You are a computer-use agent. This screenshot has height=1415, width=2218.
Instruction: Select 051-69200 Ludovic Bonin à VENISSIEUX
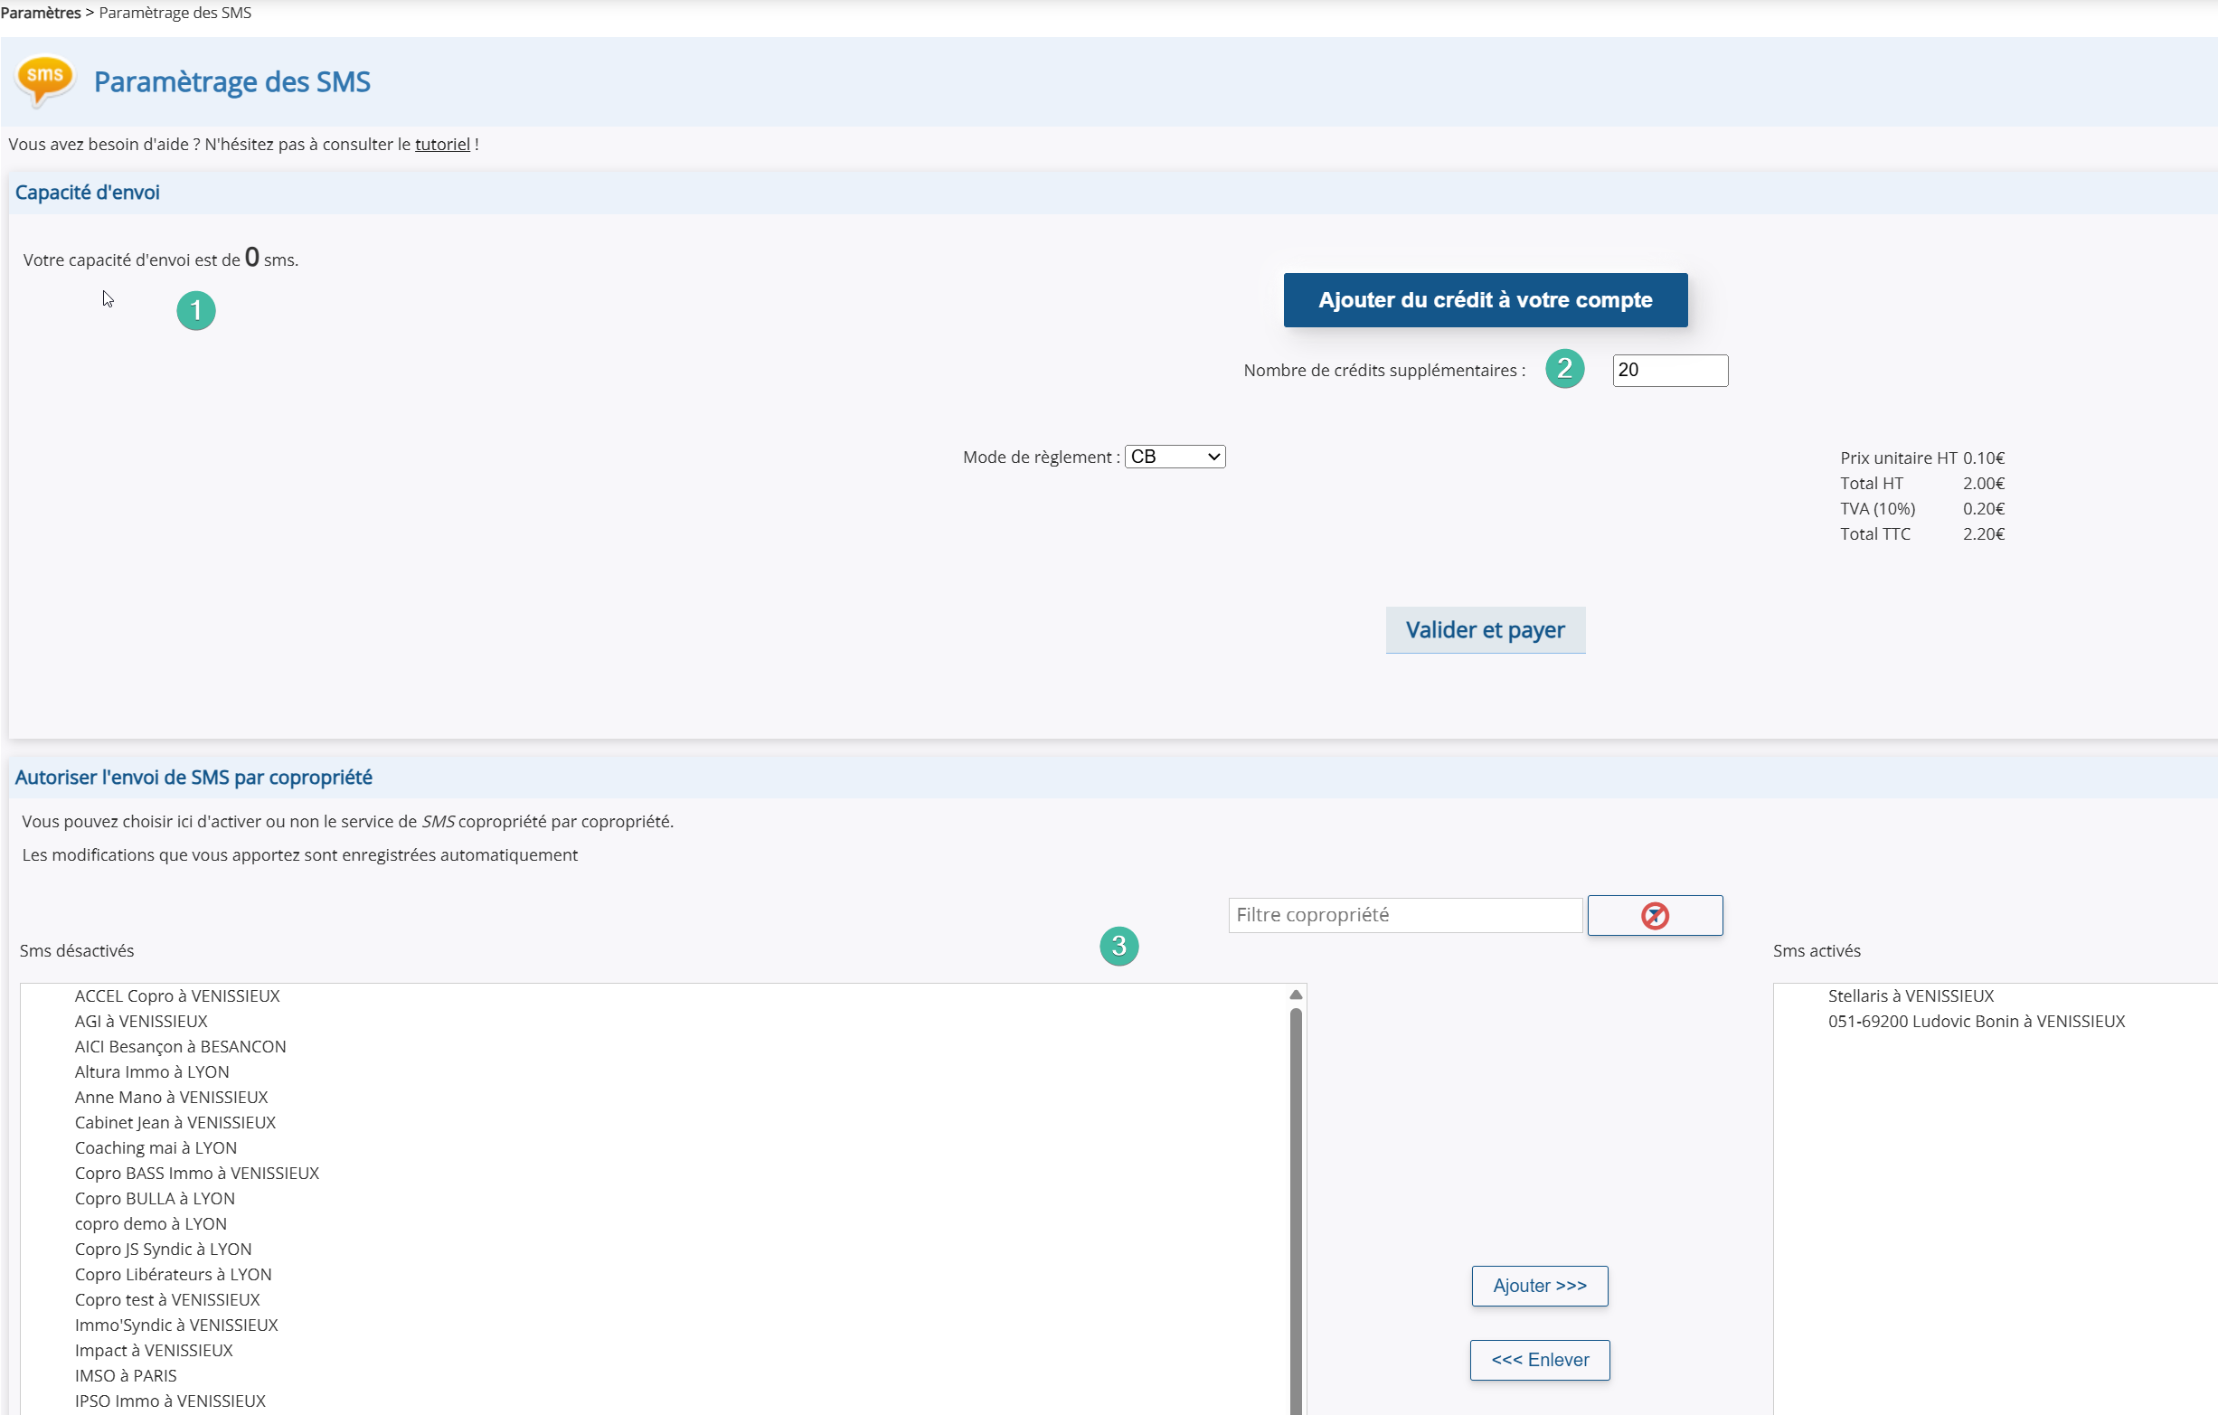pos(1976,1021)
